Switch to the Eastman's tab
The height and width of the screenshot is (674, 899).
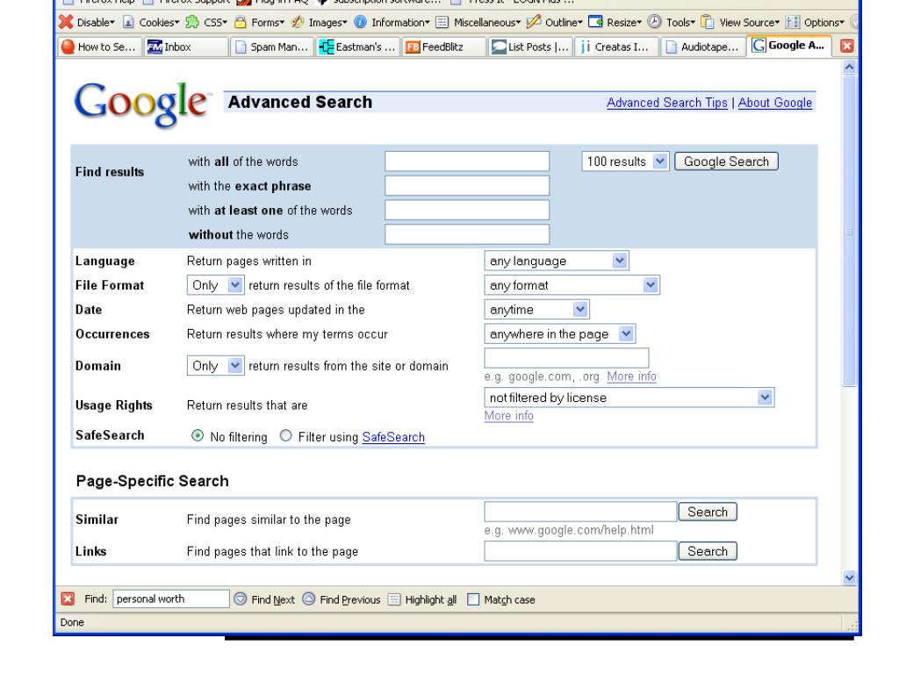(358, 47)
